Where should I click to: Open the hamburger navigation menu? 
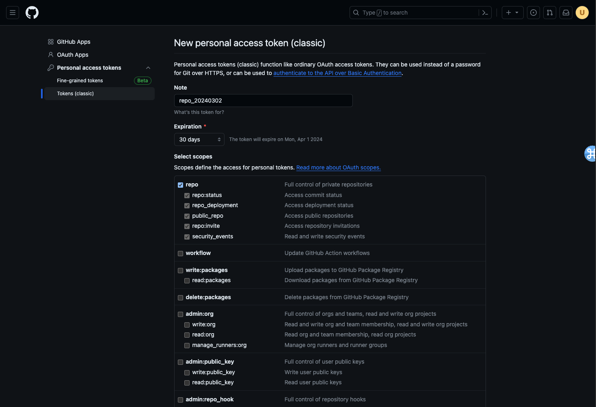[13, 13]
